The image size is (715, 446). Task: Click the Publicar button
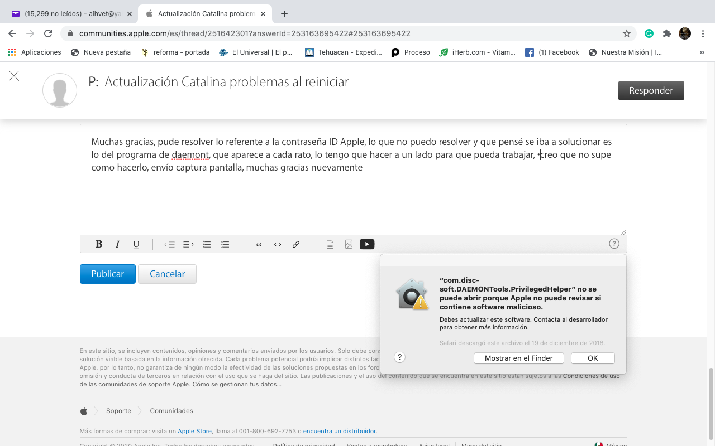(108, 274)
